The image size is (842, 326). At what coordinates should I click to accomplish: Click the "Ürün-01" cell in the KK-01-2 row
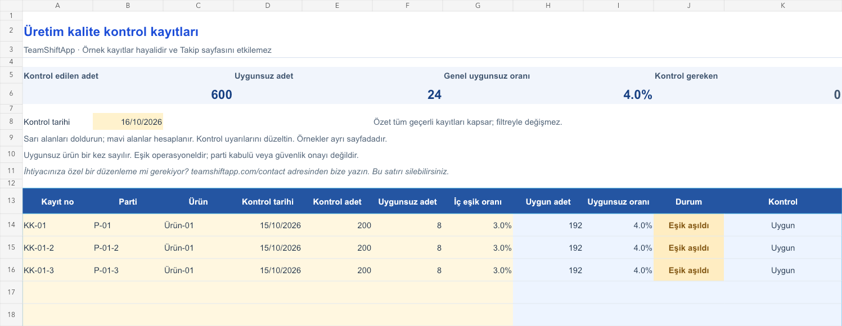(198, 248)
